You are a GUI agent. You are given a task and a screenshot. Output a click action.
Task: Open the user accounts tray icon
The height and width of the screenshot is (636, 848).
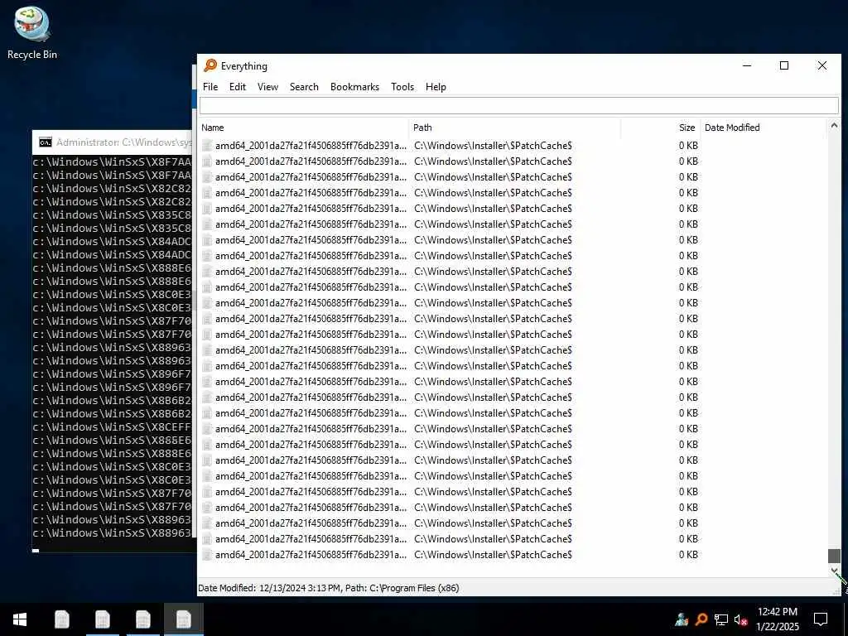point(682,619)
